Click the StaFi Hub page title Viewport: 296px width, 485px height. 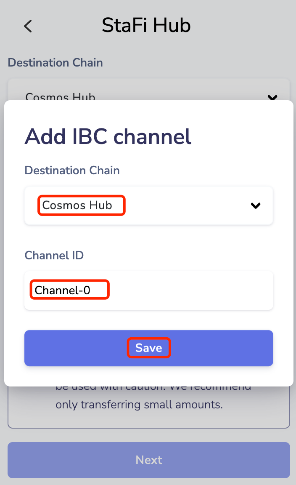click(146, 26)
